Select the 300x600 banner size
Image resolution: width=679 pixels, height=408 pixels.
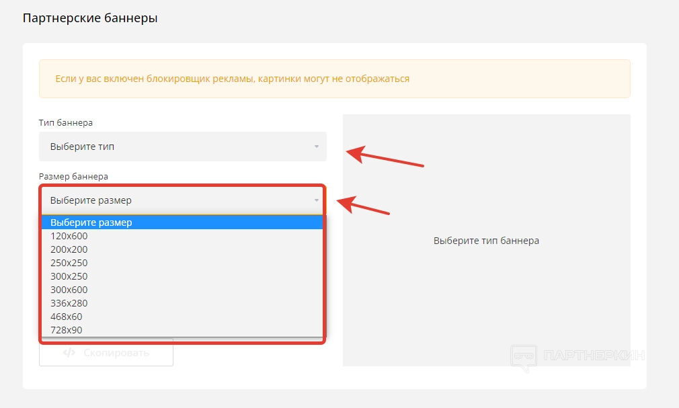[69, 290]
